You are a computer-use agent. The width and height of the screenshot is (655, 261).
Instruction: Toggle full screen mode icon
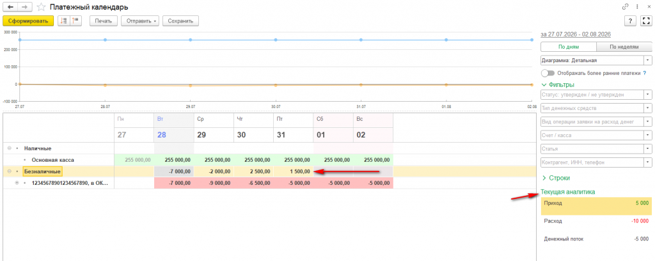click(x=646, y=21)
